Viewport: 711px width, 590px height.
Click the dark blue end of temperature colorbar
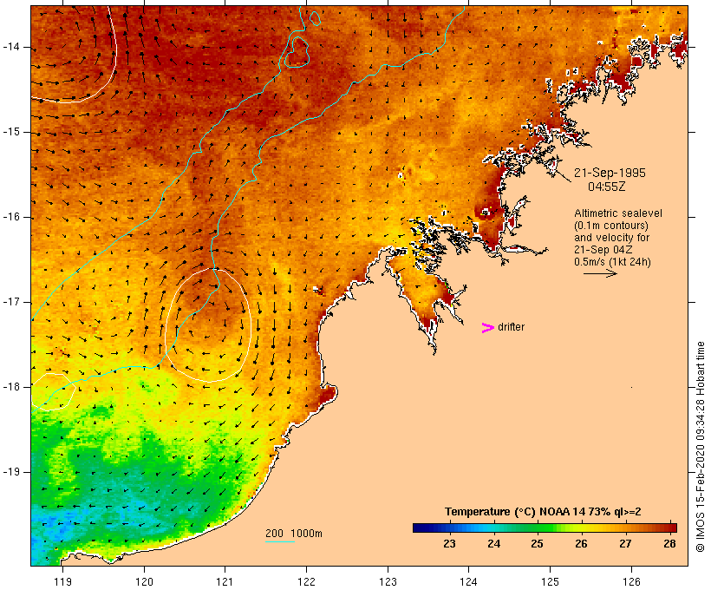click(420, 528)
